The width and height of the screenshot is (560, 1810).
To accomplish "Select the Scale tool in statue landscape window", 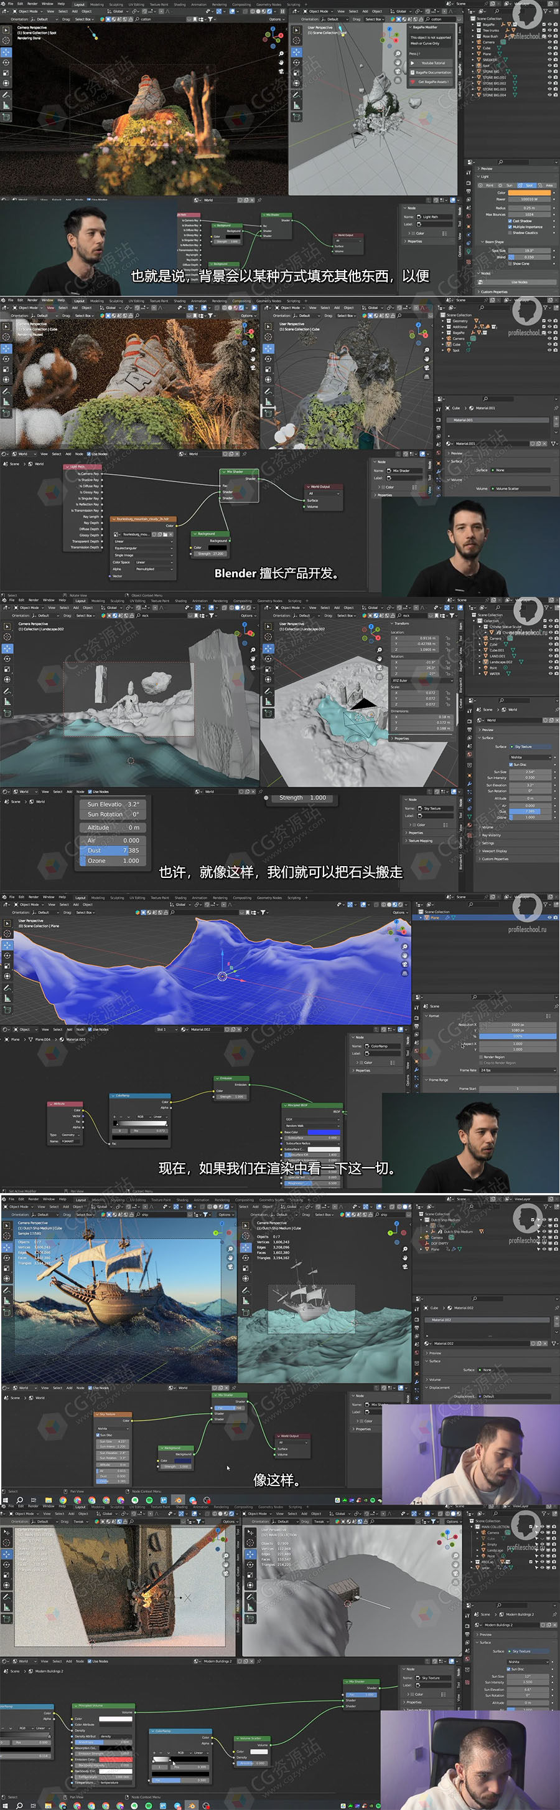I will tap(6, 669).
